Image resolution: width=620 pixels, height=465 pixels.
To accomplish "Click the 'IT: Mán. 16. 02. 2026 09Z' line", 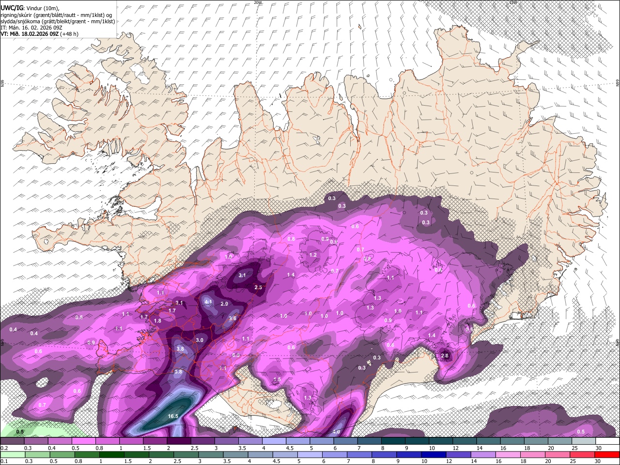I will (x=31, y=28).
